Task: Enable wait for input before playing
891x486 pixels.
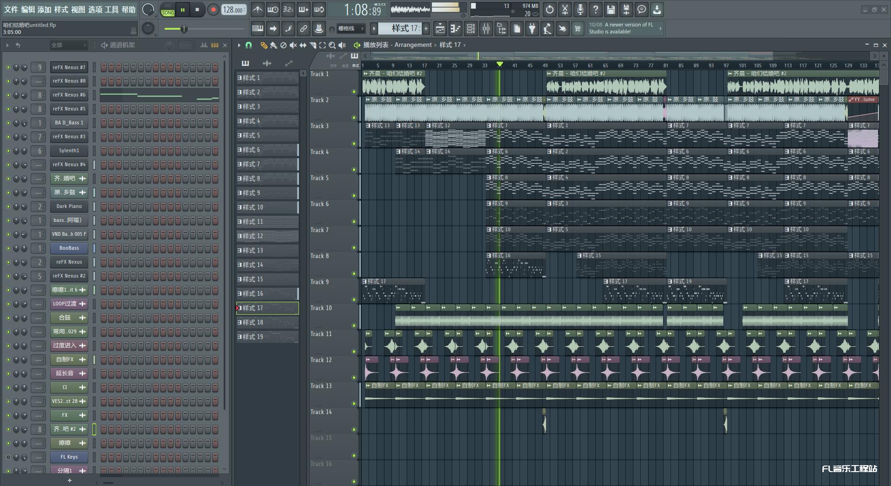Action: [273, 9]
